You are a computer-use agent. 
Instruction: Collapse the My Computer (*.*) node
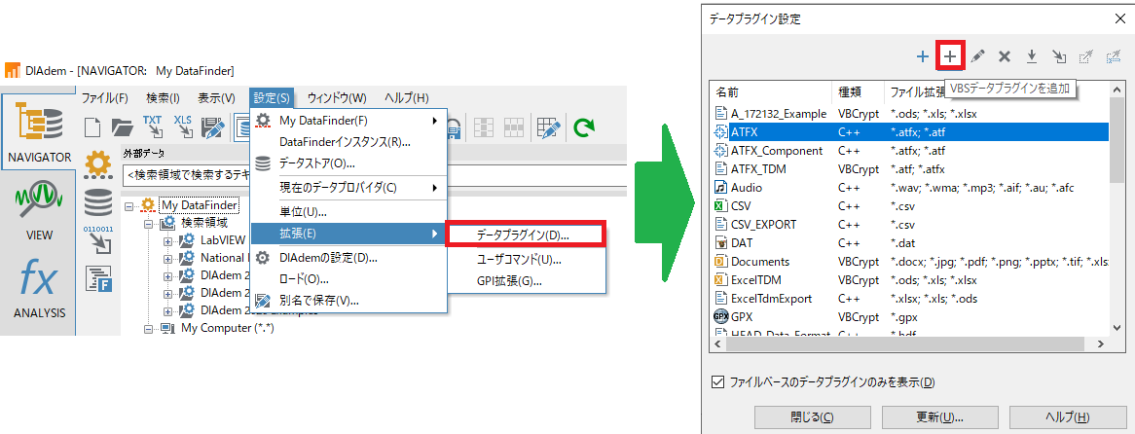pos(148,328)
